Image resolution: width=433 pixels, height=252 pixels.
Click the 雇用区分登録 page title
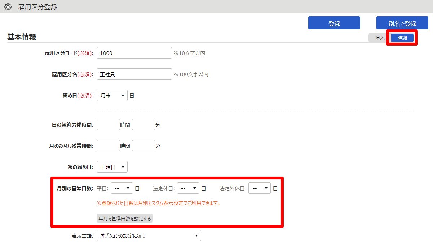click(37, 7)
